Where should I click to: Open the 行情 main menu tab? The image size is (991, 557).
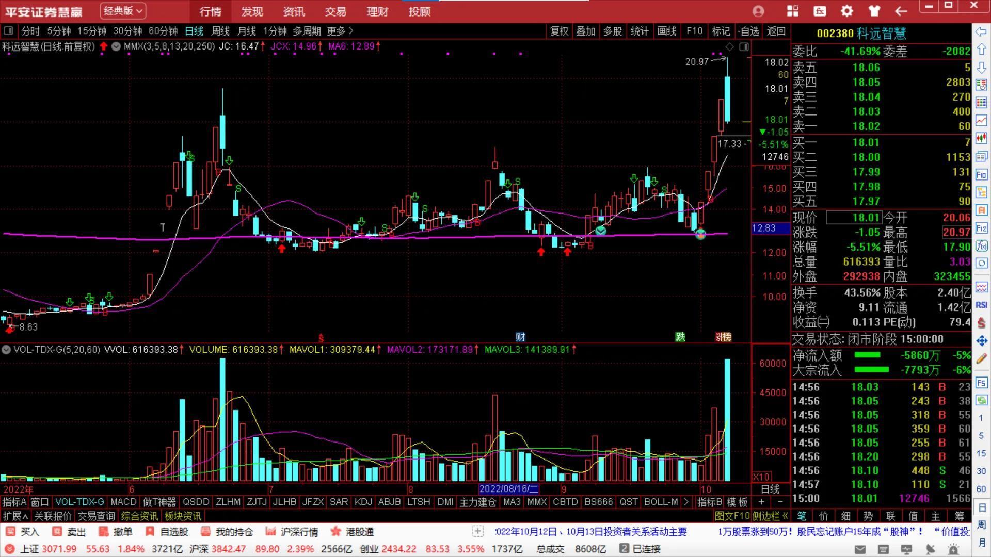point(211,11)
